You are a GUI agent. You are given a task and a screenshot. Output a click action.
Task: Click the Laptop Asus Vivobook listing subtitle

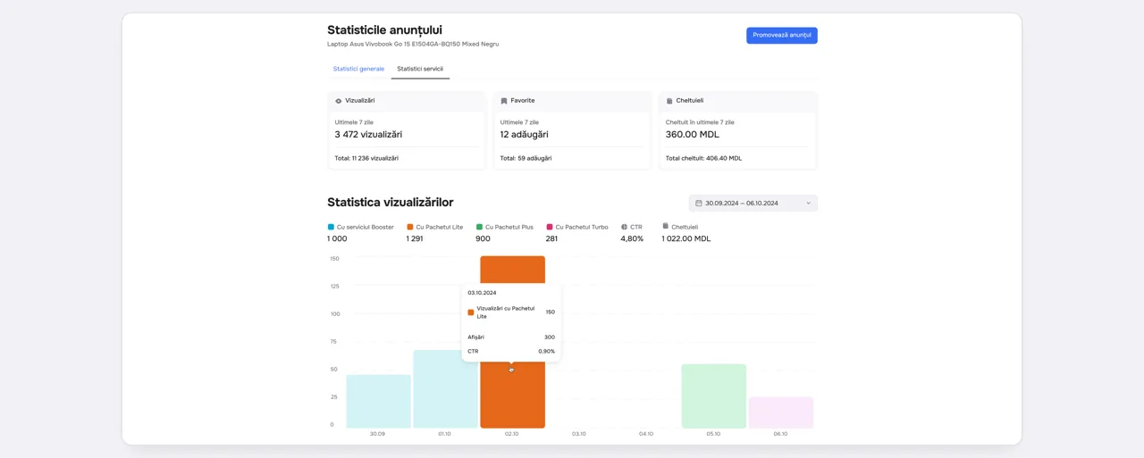point(413,44)
